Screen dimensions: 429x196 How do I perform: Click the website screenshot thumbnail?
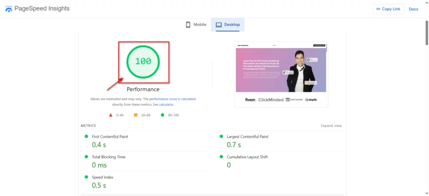point(281,74)
